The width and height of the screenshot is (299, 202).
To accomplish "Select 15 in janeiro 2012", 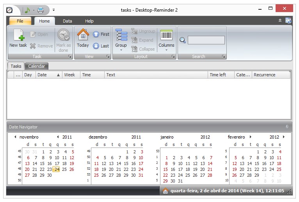I will coord(166,169).
